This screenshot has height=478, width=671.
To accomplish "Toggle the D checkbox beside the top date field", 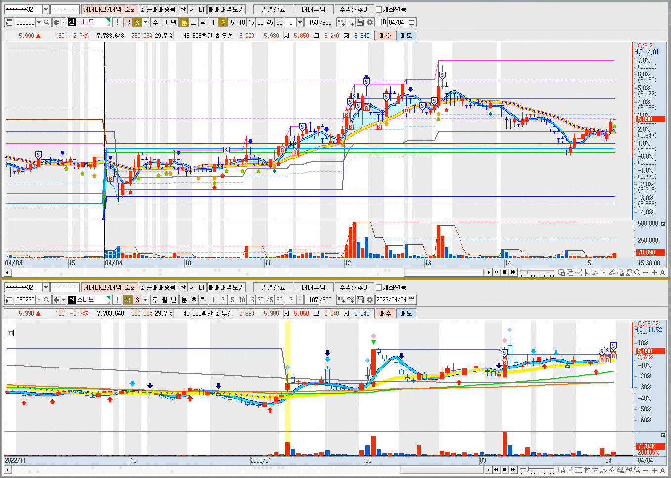I will click(378, 22).
